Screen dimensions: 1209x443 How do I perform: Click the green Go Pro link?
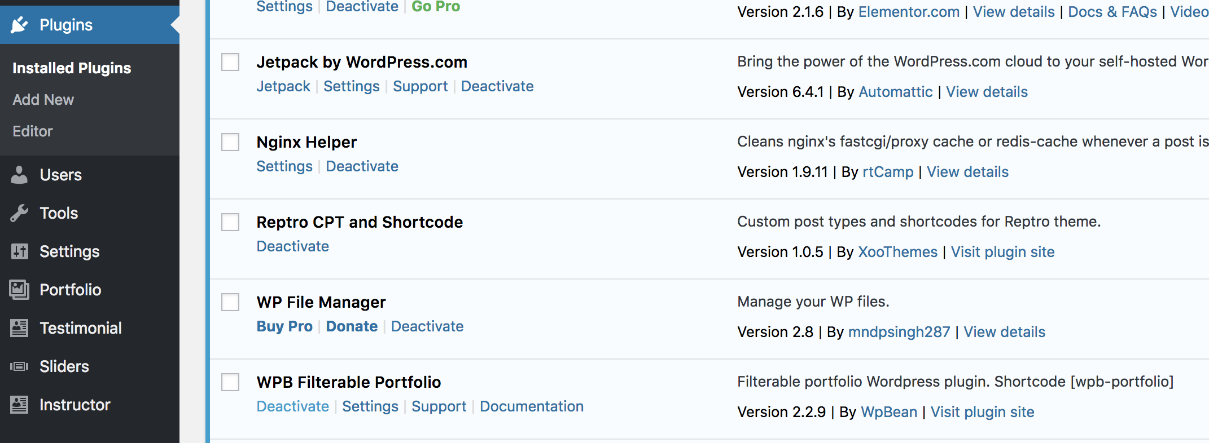pos(436,6)
